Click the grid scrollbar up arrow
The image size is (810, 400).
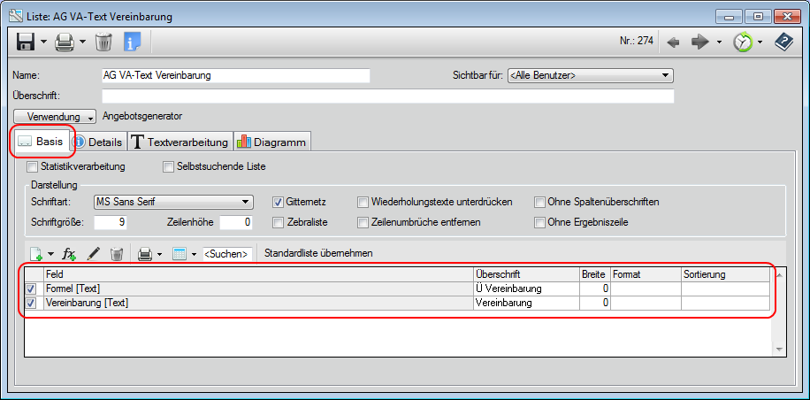(x=780, y=275)
